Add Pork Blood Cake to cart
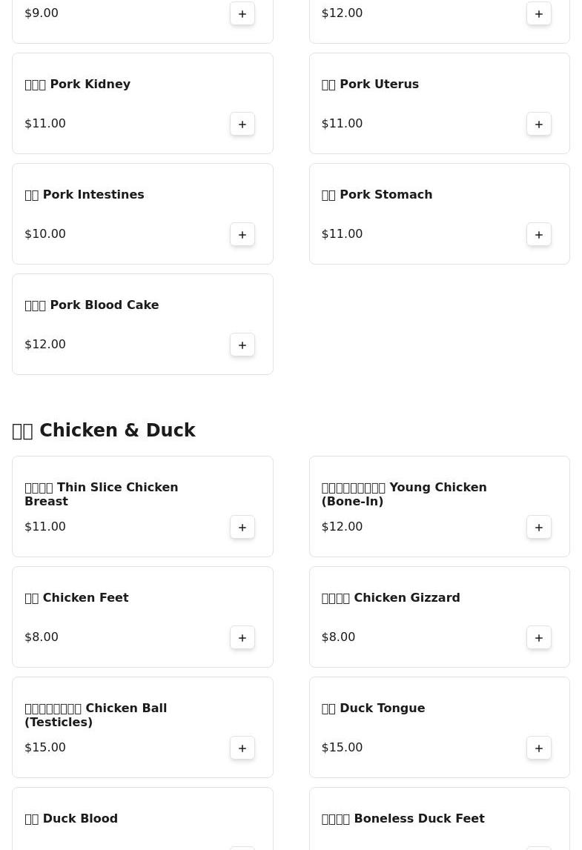Image resolution: width=582 pixels, height=850 pixels. (242, 345)
